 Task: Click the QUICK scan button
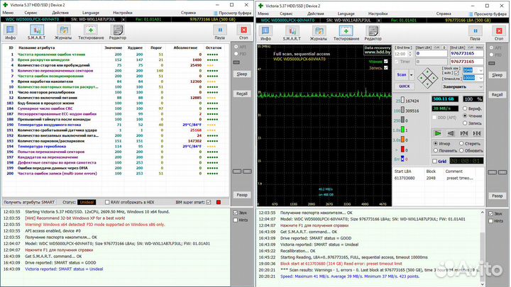pos(403,86)
